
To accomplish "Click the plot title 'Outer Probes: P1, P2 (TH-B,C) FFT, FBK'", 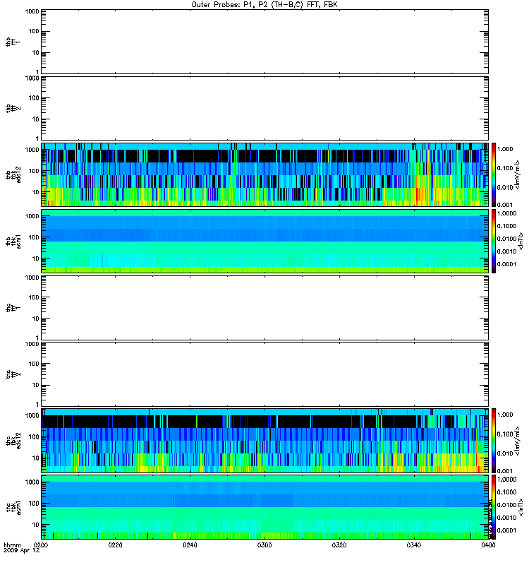I will tap(264, 5).
